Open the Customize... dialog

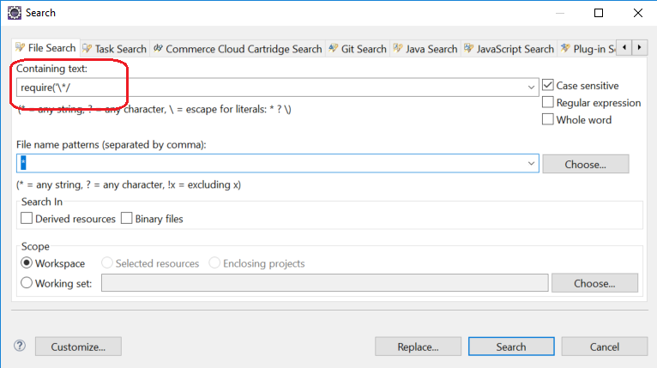point(77,347)
